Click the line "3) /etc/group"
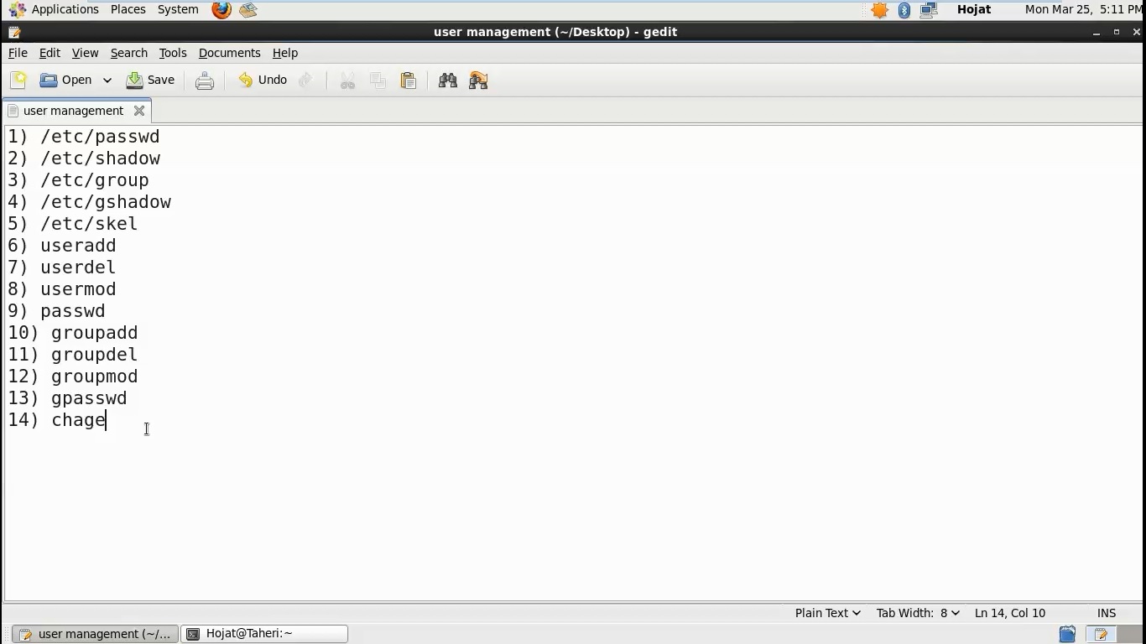Viewport: 1146px width, 644px height. [79, 180]
